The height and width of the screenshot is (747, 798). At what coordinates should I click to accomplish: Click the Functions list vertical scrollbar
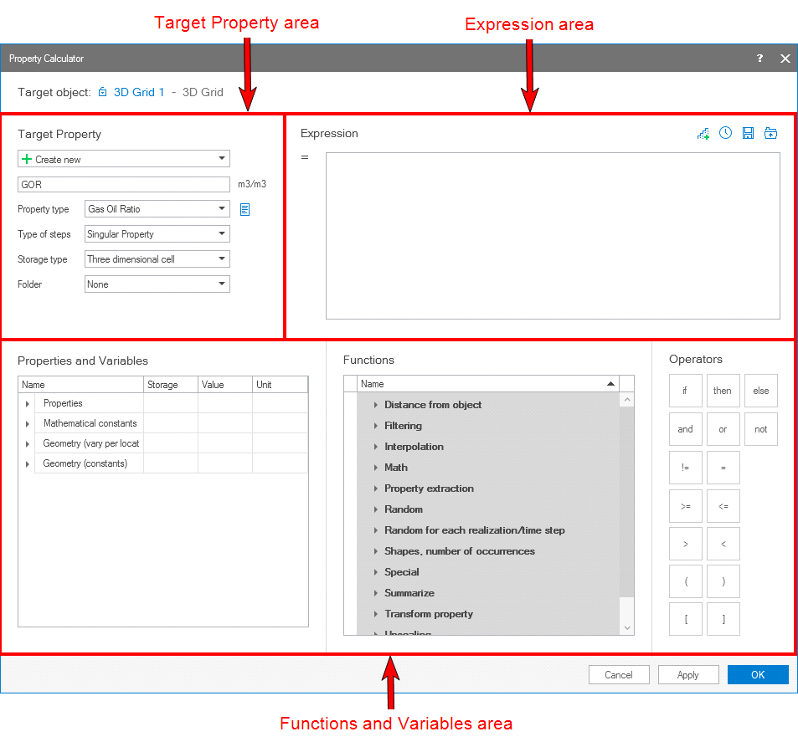[x=627, y=502]
